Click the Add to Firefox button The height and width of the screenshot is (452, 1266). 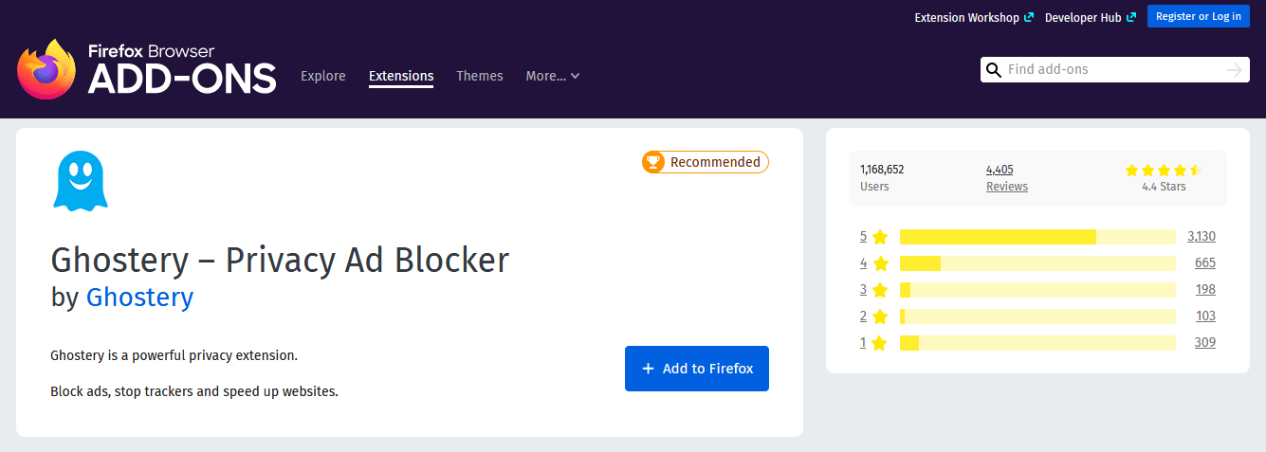click(696, 369)
